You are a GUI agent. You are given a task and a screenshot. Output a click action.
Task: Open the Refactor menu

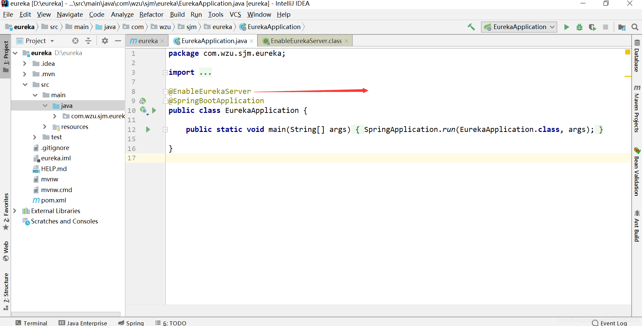(x=151, y=14)
